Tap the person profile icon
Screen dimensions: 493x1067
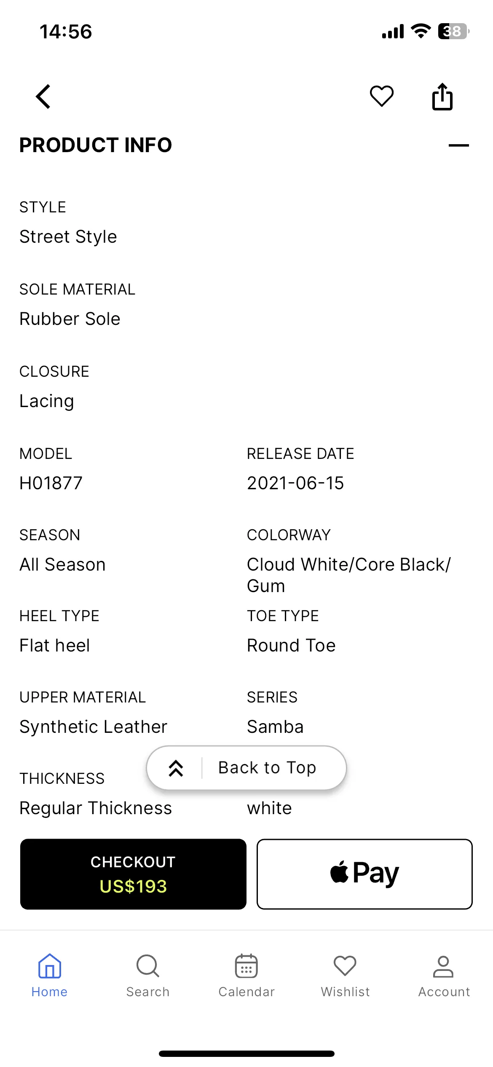click(x=443, y=967)
